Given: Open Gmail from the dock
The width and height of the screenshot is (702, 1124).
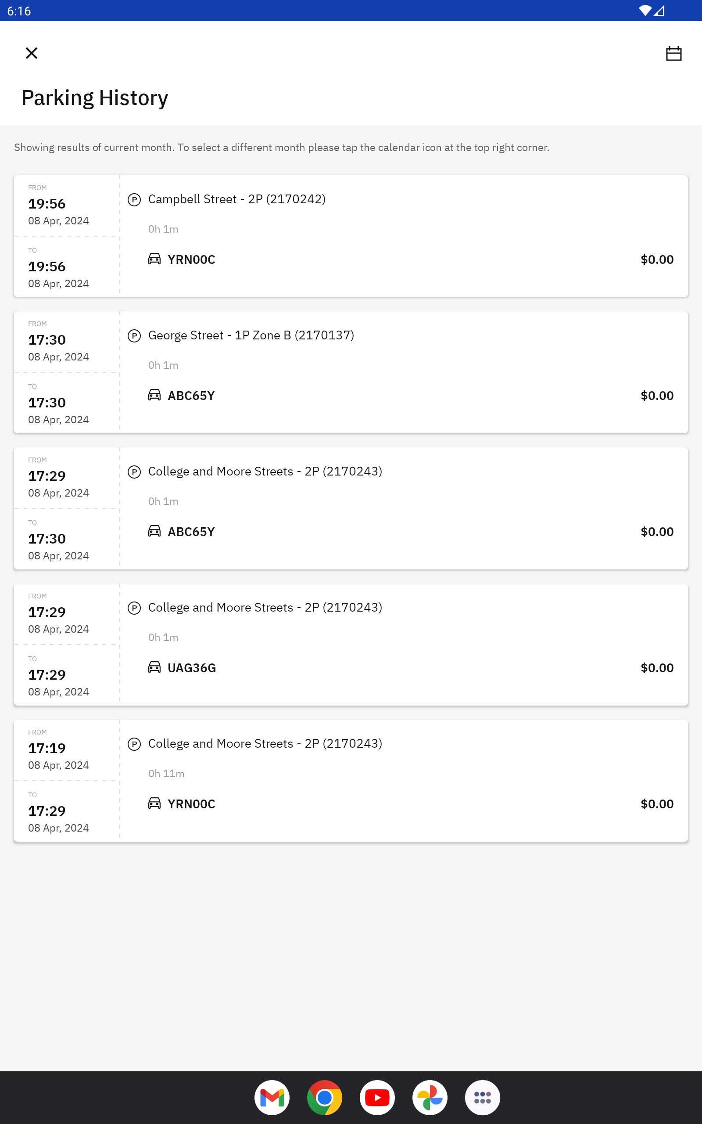Looking at the screenshot, I should (272, 1098).
